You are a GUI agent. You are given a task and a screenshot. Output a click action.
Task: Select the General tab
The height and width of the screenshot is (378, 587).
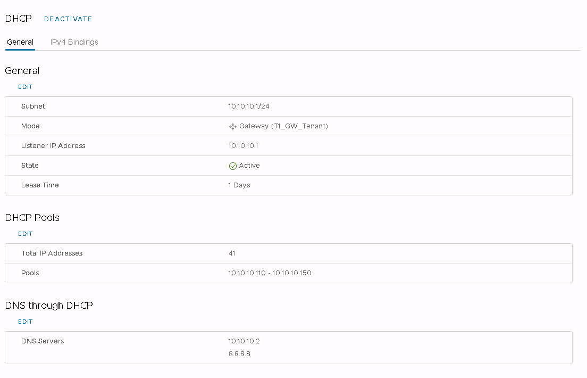click(20, 42)
